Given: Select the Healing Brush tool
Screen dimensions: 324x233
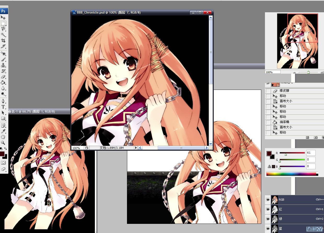Looking at the screenshot, I should click(3, 54).
